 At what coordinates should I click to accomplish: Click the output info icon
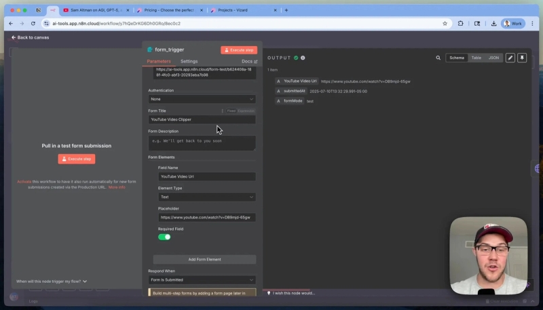pos(303,58)
